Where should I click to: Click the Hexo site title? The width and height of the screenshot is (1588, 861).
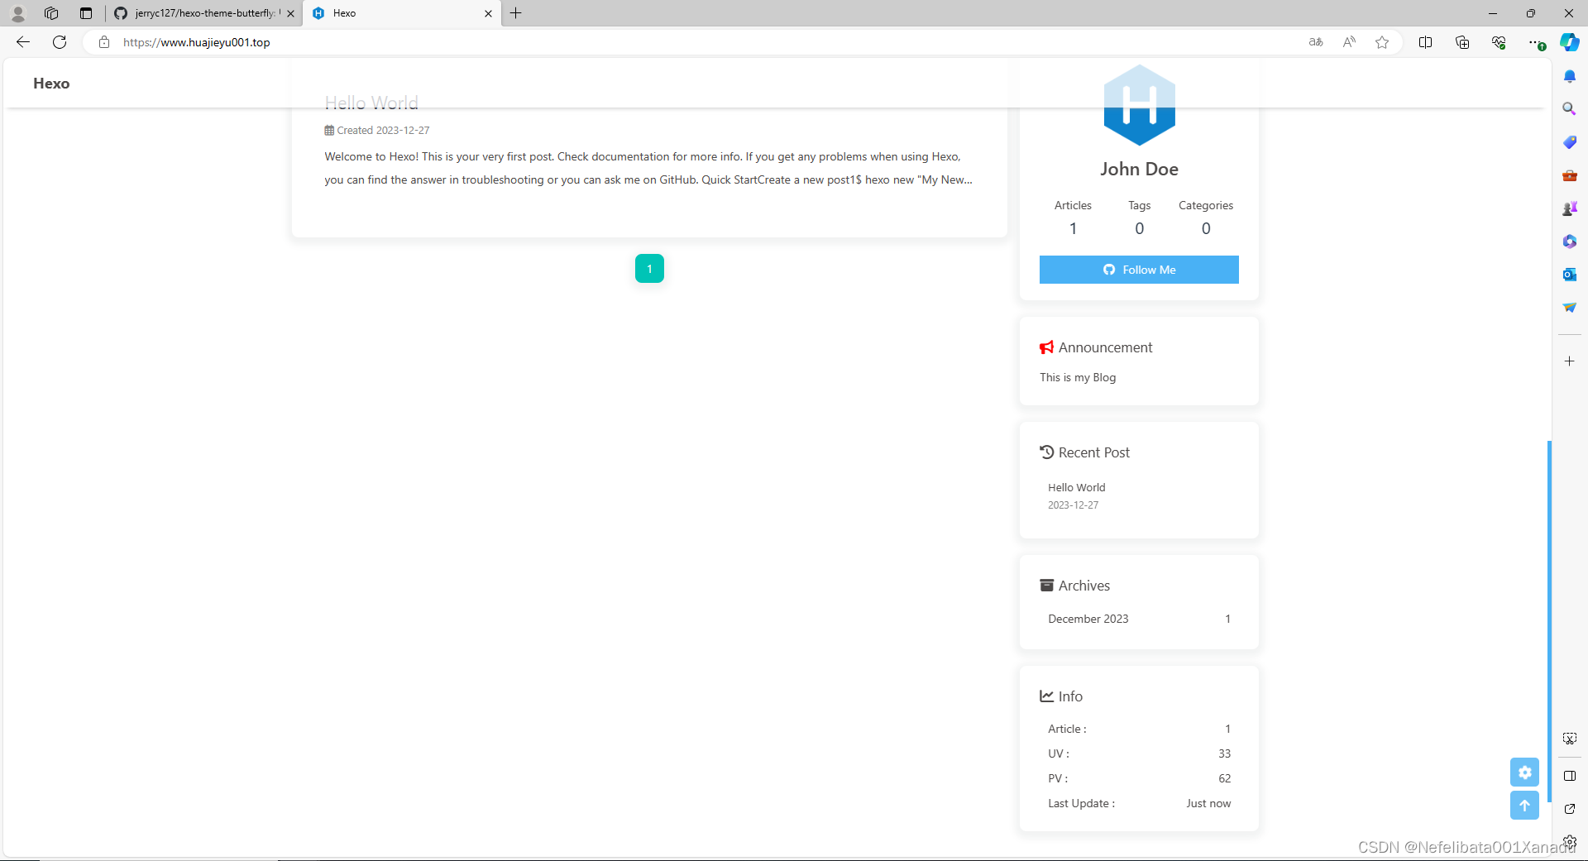click(x=51, y=84)
